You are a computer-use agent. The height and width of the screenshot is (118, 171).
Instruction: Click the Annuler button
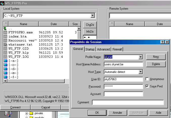pos(117,113)
